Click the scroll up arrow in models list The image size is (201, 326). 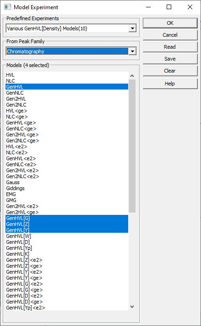(x=132, y=76)
